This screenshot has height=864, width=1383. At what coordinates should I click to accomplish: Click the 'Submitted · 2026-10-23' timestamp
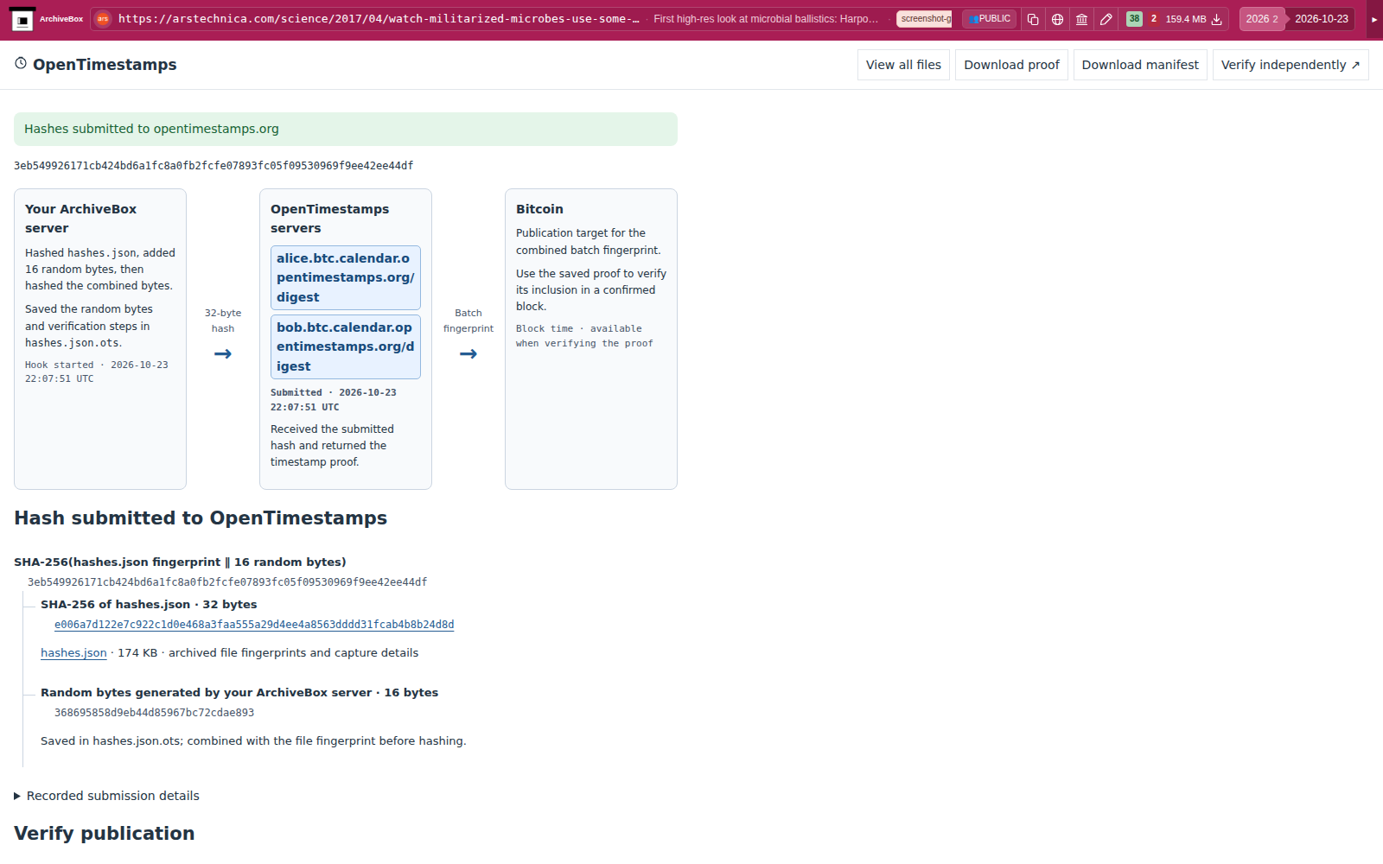coord(334,399)
